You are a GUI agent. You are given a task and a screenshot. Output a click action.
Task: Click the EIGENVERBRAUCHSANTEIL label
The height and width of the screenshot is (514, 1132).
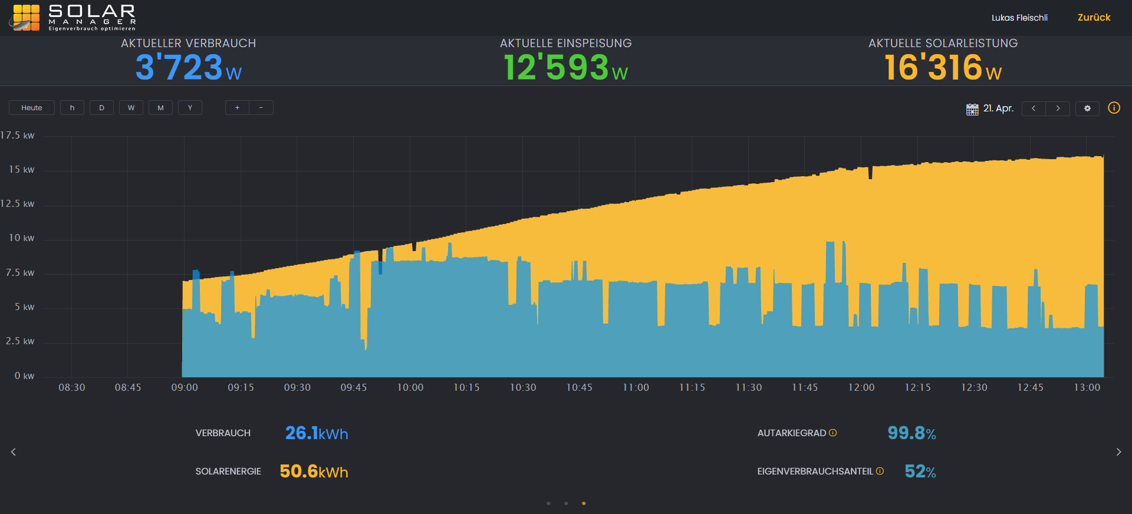pyautogui.click(x=815, y=472)
